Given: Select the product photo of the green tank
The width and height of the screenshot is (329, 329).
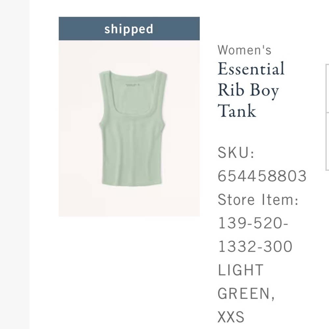Looking at the screenshot, I should pyautogui.click(x=129, y=128).
